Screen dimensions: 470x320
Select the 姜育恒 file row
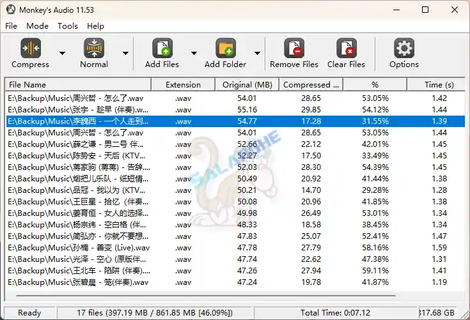pos(235,213)
